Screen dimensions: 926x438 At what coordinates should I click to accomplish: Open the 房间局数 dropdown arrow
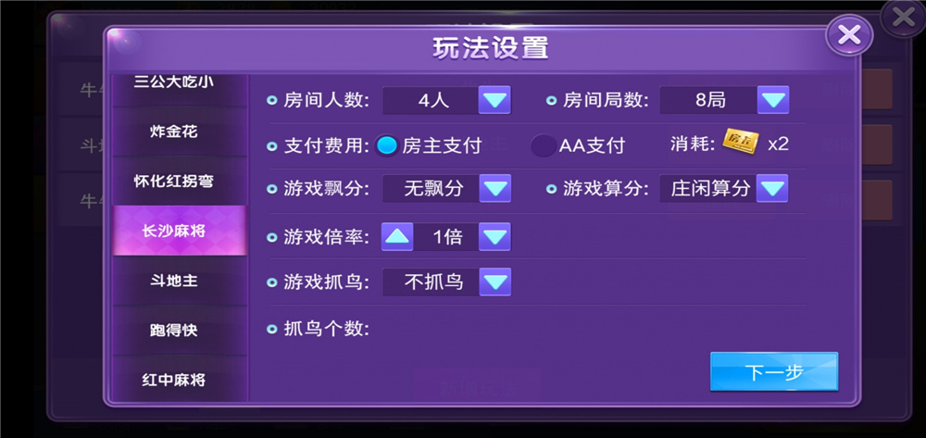772,100
